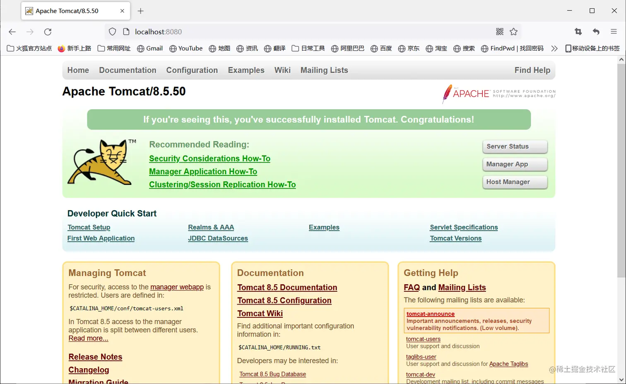
Task: Open the Servlet Specifications link
Action: click(464, 227)
